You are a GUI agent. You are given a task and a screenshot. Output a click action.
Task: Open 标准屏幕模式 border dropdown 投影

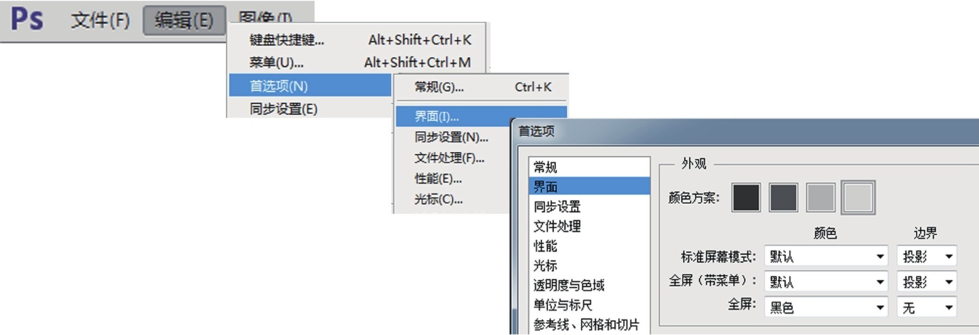pyautogui.click(x=927, y=256)
